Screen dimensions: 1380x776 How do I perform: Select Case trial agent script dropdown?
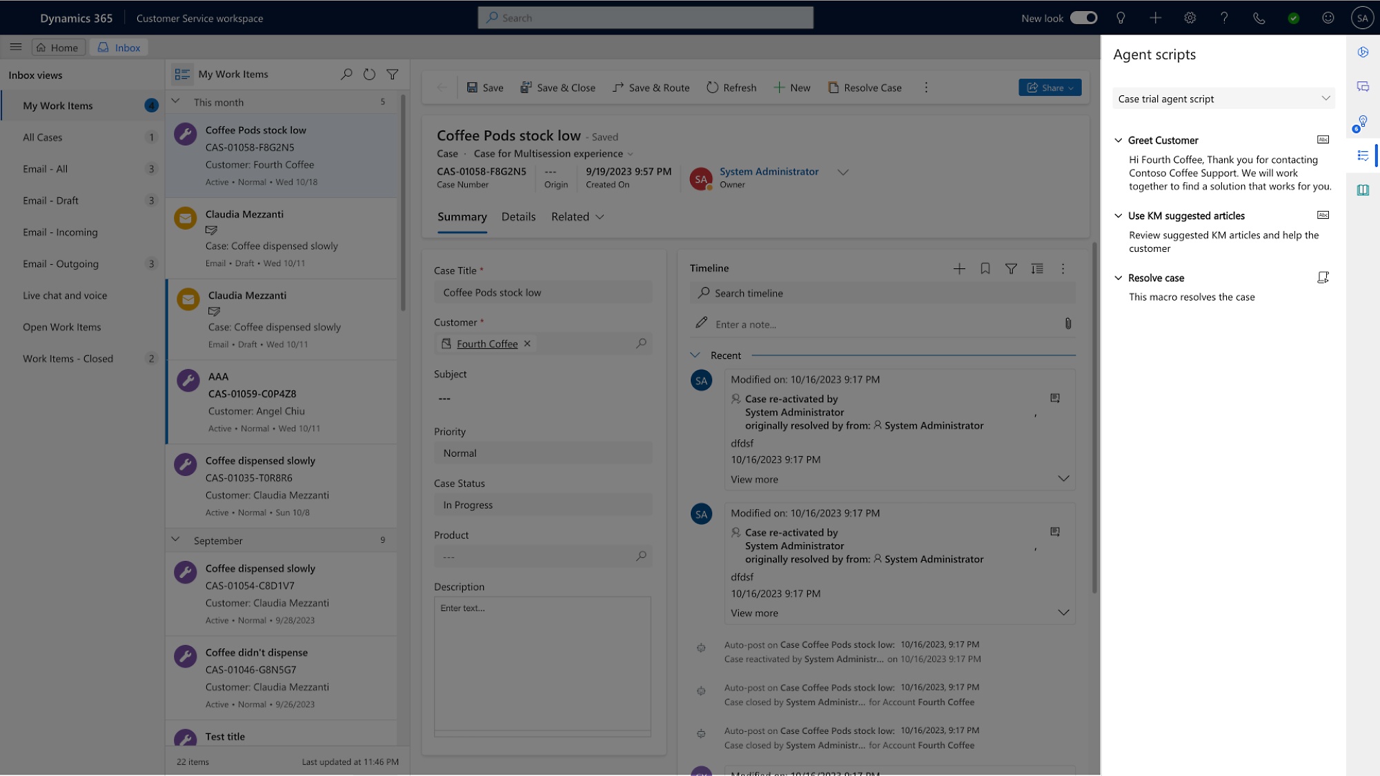pos(1223,99)
